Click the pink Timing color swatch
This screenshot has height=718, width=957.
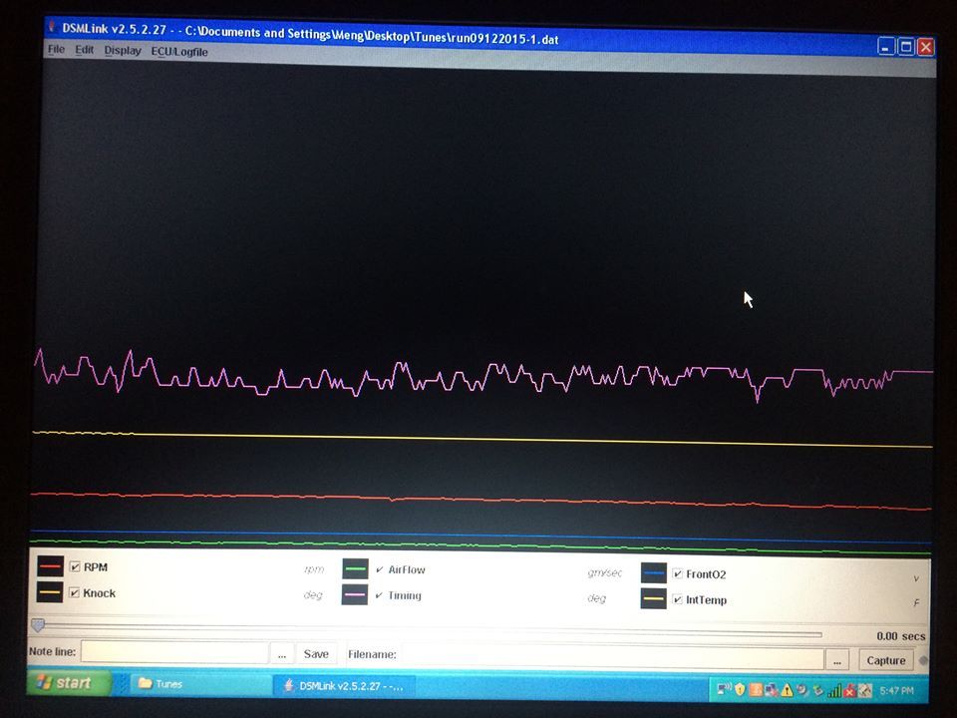[x=355, y=594]
